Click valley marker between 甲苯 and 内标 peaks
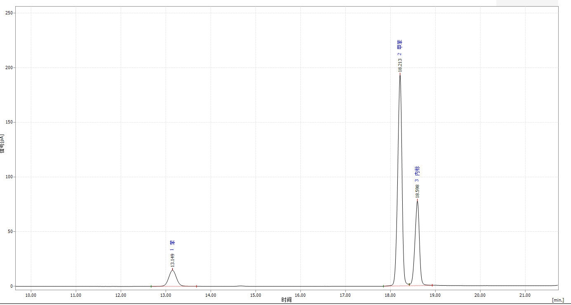This screenshot has width=571, height=305. click(409, 284)
